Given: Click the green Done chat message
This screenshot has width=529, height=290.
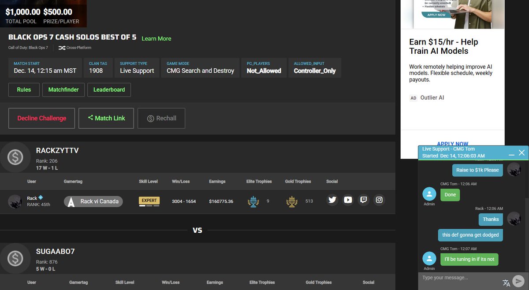Looking at the screenshot, I should click(x=450, y=195).
